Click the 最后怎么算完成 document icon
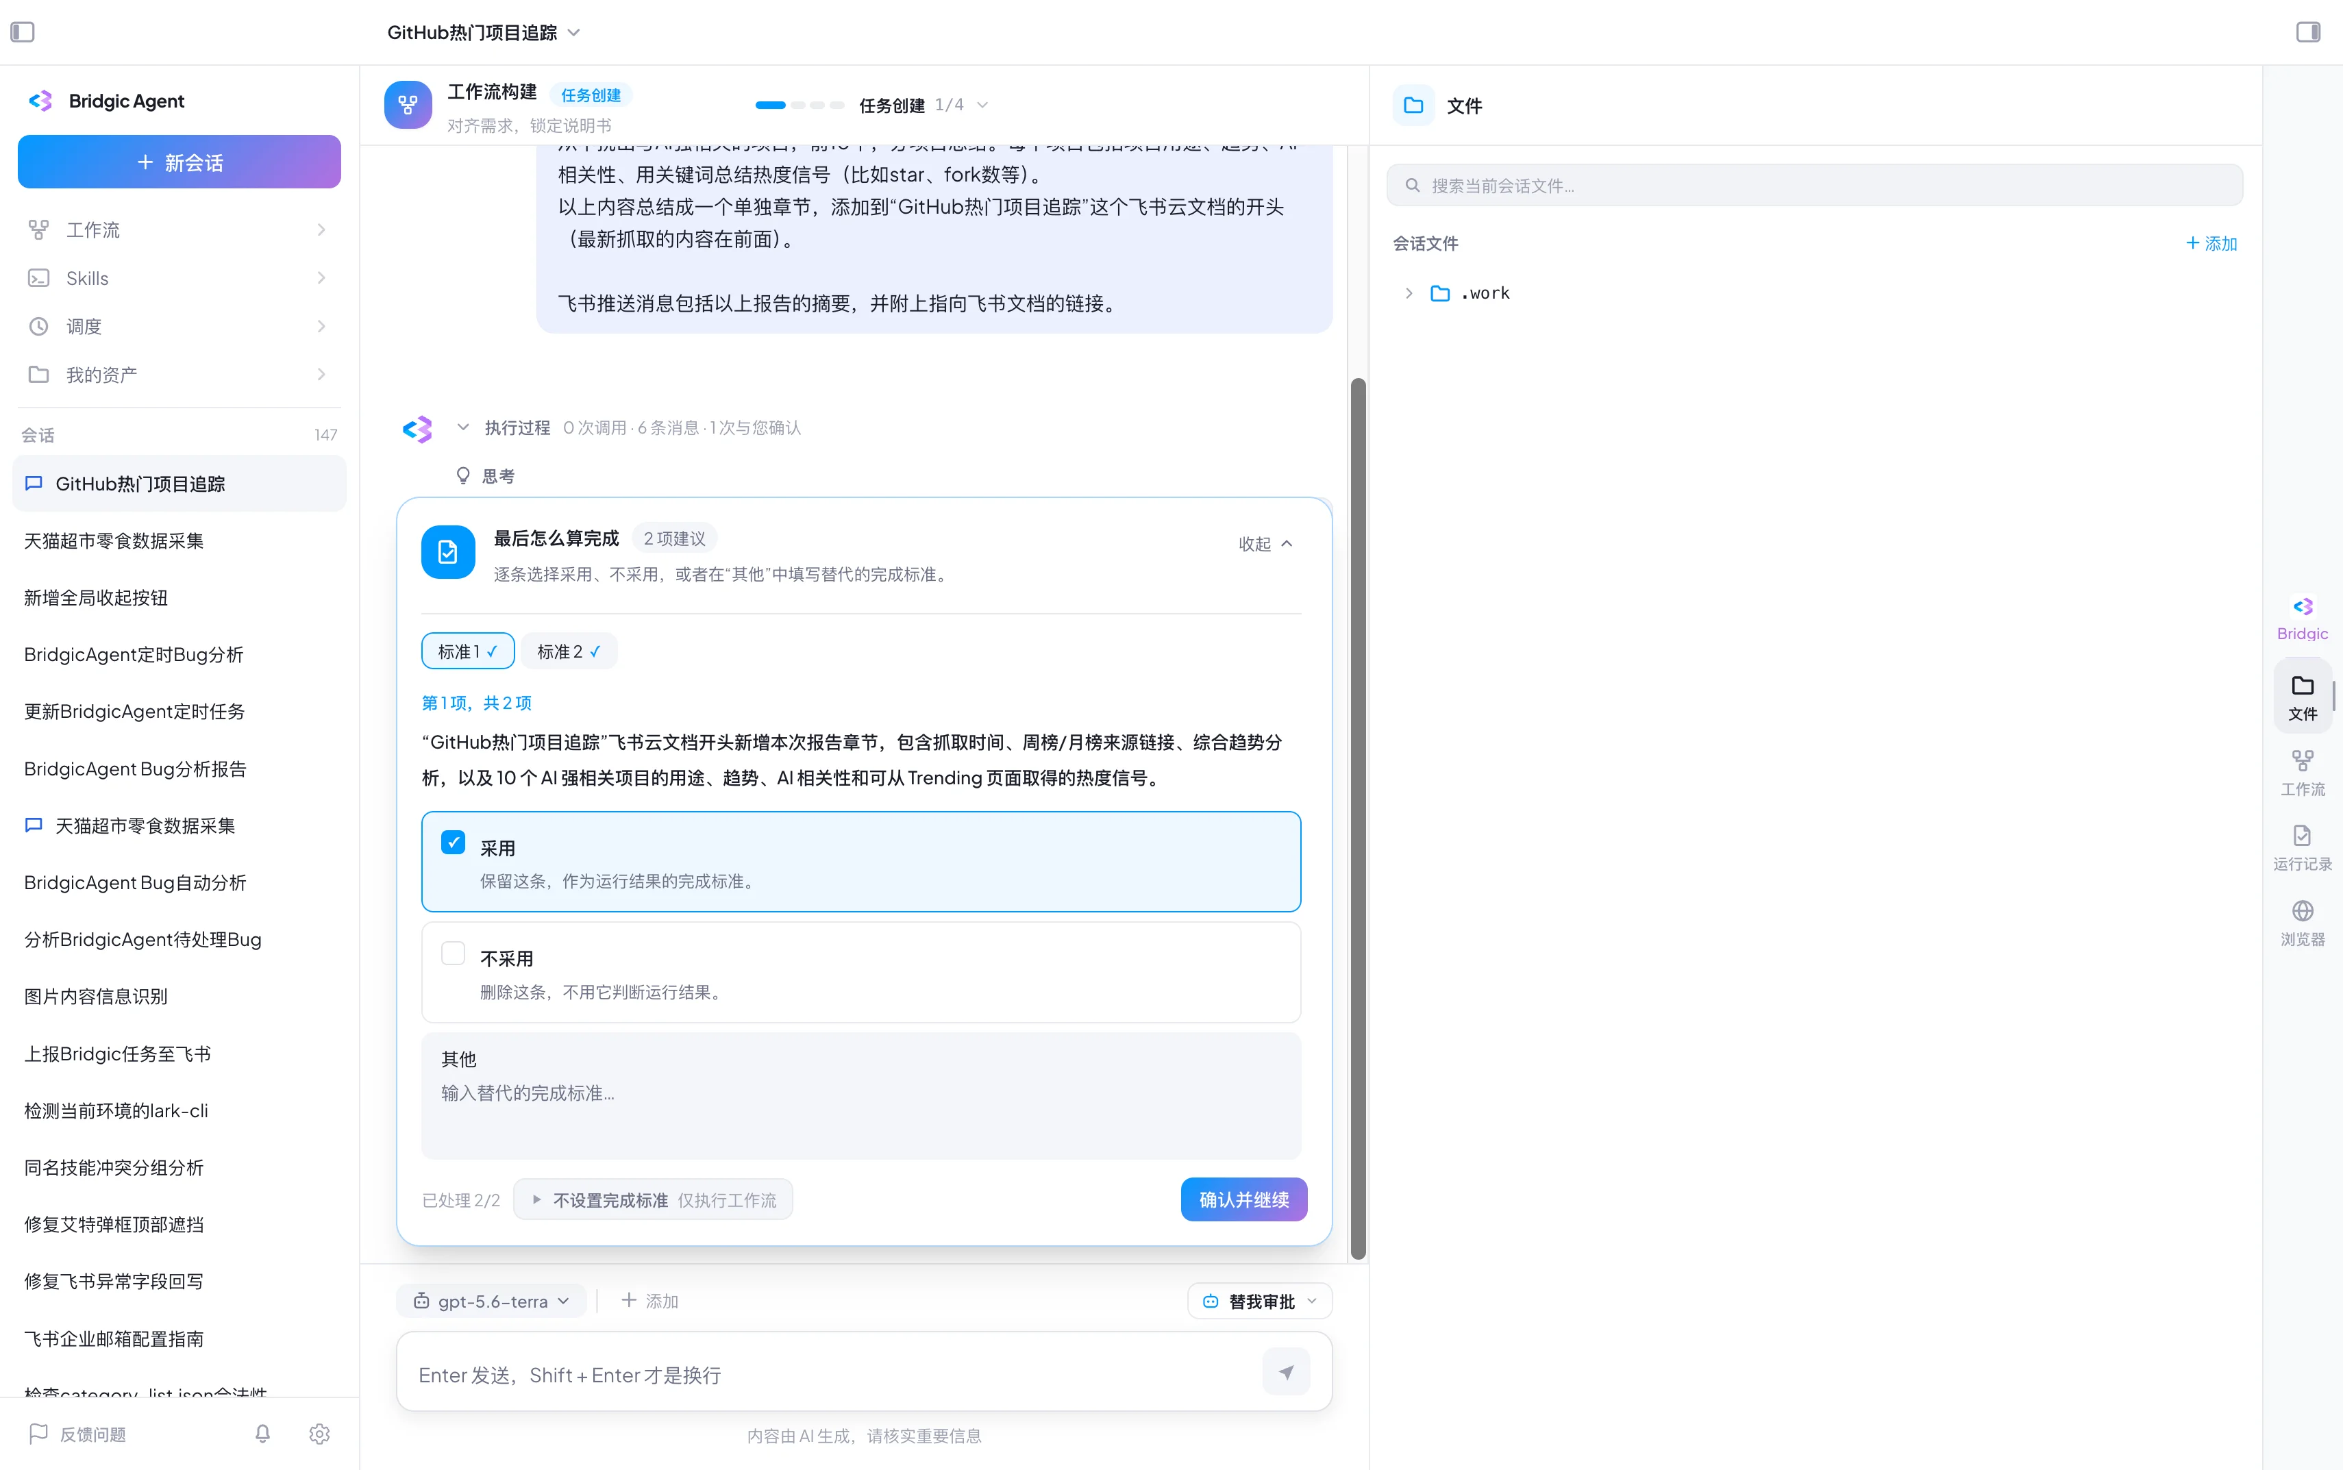Screen dimensions: 2343x1470 pyautogui.click(x=448, y=552)
